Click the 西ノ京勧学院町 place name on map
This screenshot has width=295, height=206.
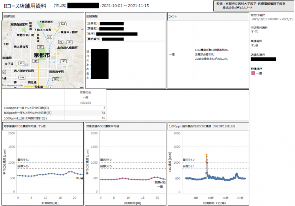[x=24, y=71]
